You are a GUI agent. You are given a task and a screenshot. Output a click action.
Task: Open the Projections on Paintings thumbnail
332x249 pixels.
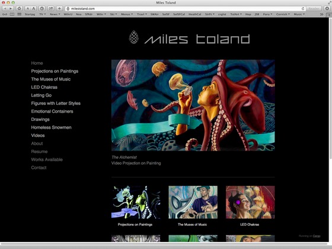tap(136, 202)
